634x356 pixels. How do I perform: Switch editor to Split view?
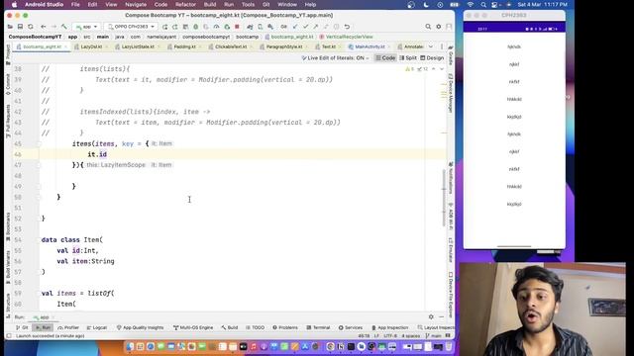[408, 58]
